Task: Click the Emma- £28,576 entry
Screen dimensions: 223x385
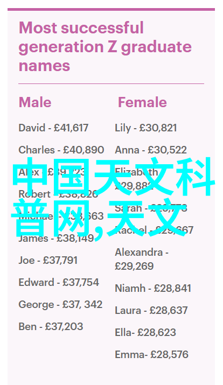Action: click(x=151, y=354)
